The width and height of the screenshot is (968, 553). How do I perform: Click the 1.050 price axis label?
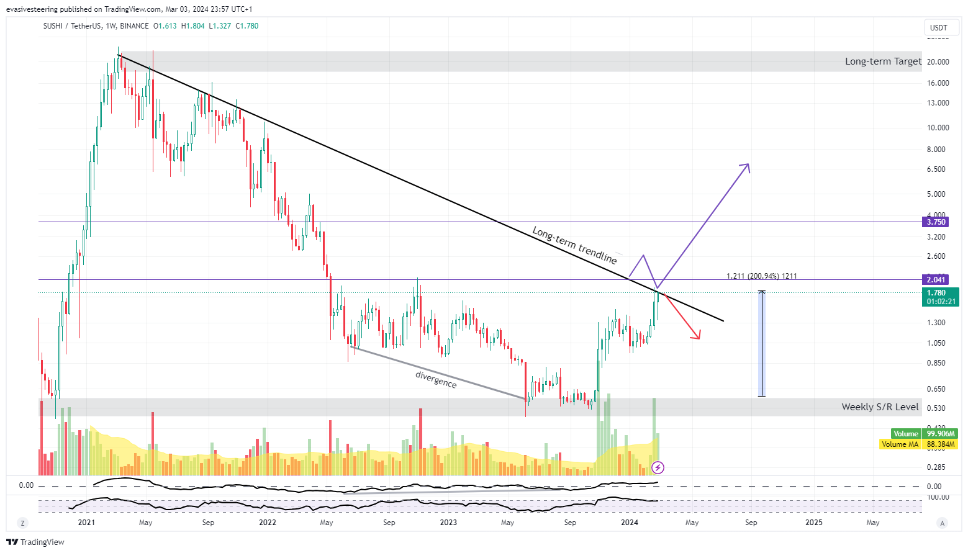pyautogui.click(x=936, y=343)
